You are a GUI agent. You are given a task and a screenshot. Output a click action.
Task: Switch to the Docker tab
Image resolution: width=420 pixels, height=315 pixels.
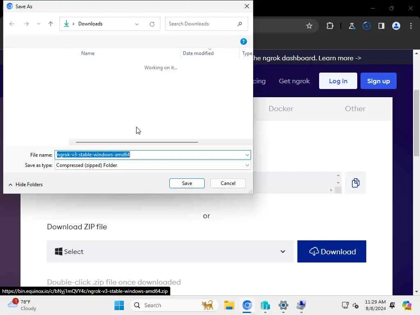(x=281, y=109)
